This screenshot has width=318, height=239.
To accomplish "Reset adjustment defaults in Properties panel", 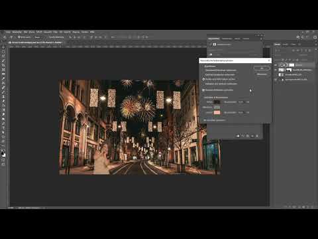I will pyautogui.click(x=248, y=136).
